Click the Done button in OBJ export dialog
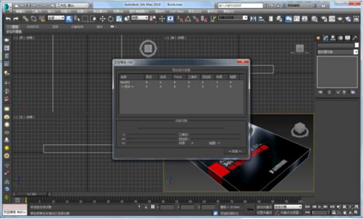The width and height of the screenshot is (363, 219). point(234,151)
